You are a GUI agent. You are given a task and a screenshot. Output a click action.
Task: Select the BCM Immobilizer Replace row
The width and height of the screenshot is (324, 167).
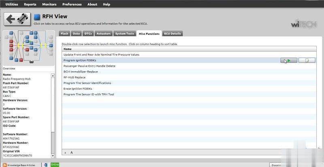(x=189, y=72)
